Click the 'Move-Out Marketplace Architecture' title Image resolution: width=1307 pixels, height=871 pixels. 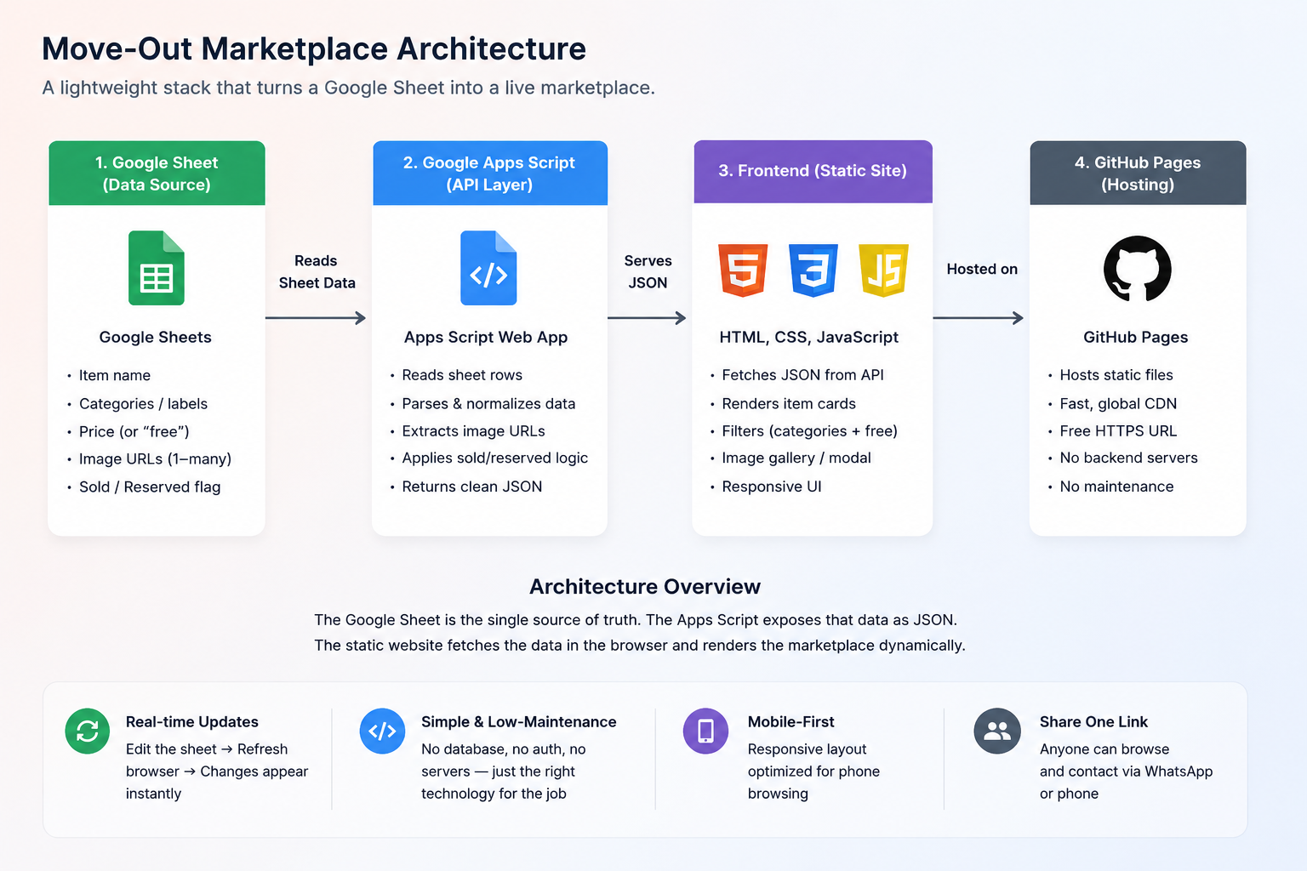[x=314, y=49]
